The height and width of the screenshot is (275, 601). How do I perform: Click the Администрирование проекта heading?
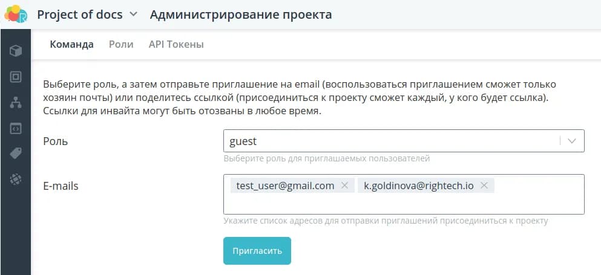240,15
